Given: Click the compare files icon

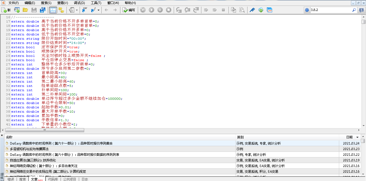Looking at the screenshot, I should [234, 10].
